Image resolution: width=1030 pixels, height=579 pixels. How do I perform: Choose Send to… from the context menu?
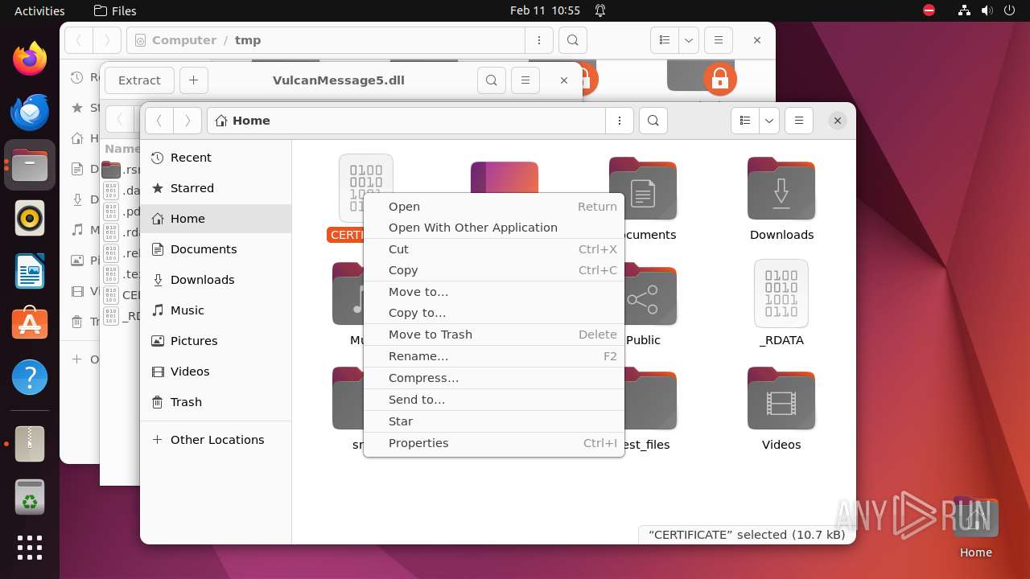point(494,400)
